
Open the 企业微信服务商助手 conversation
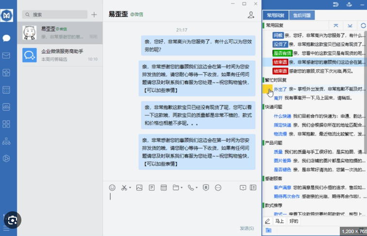(60, 55)
